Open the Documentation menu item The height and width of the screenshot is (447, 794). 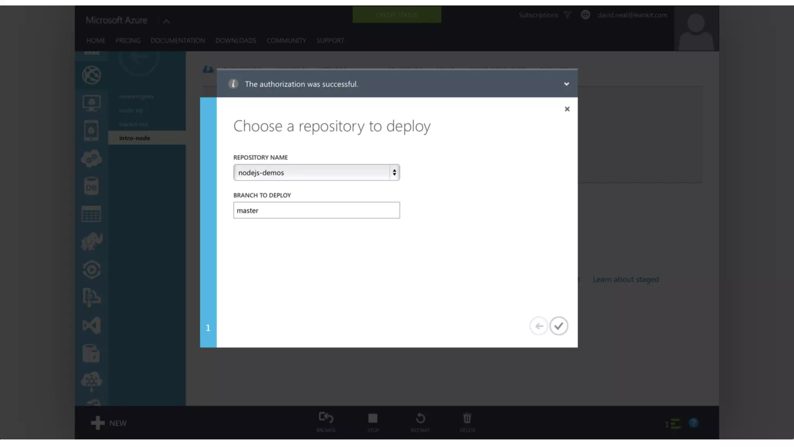coord(178,40)
